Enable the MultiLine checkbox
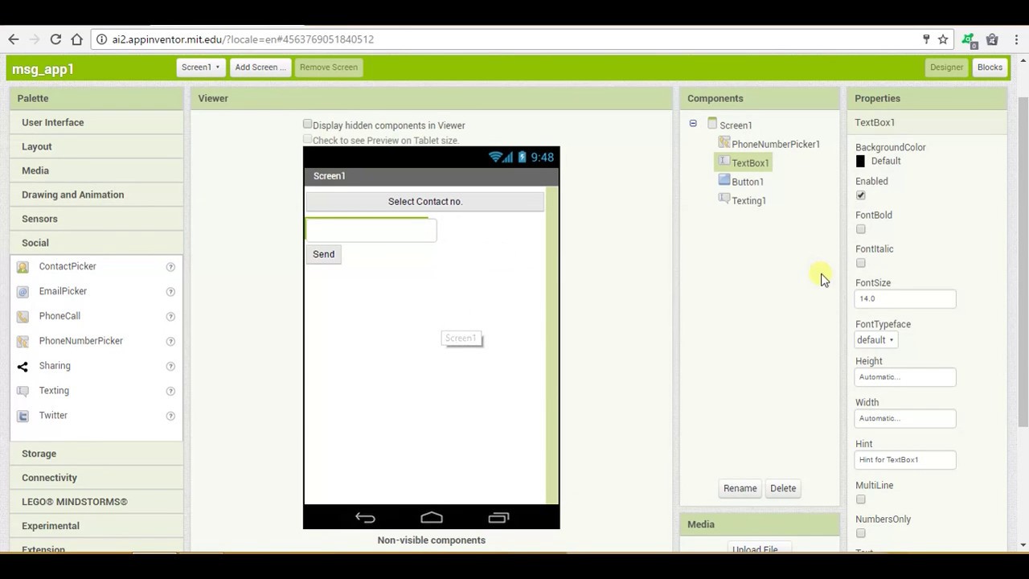The image size is (1029, 579). click(x=861, y=499)
